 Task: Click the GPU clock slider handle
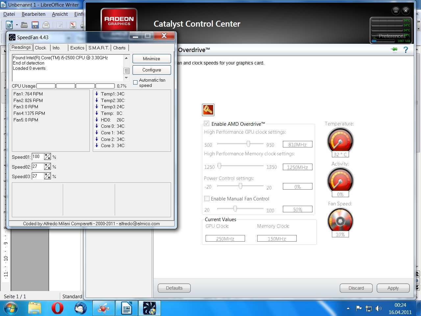tap(248, 144)
